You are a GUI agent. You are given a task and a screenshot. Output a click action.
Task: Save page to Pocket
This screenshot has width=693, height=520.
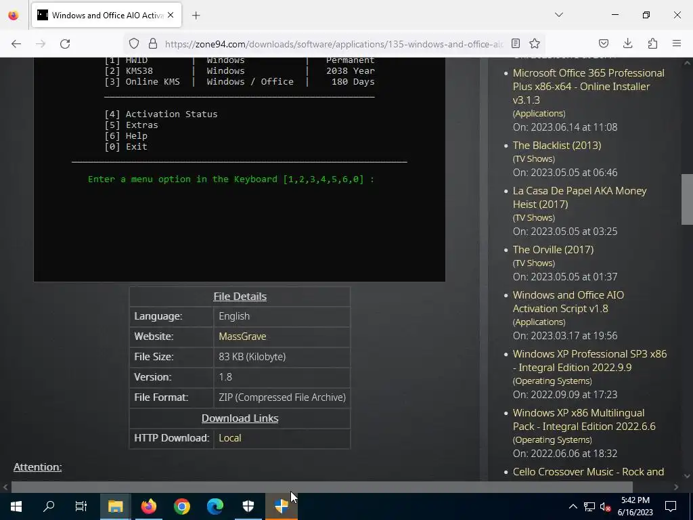603,43
